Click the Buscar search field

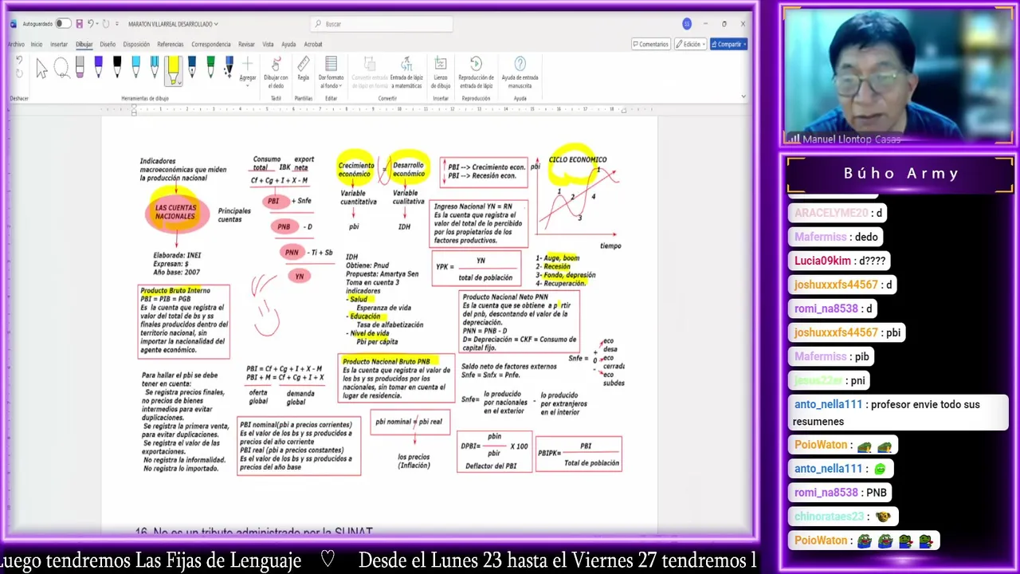pos(381,24)
